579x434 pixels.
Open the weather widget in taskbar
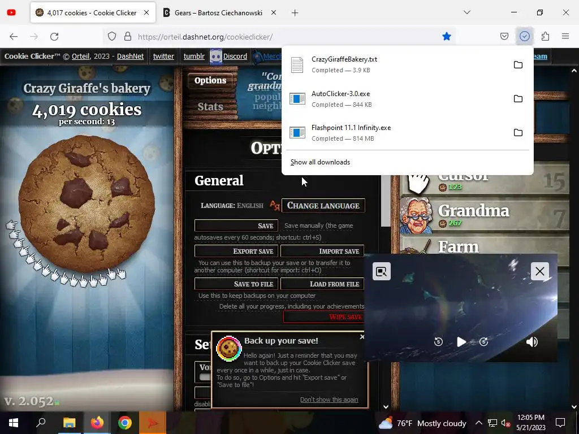pos(422,423)
